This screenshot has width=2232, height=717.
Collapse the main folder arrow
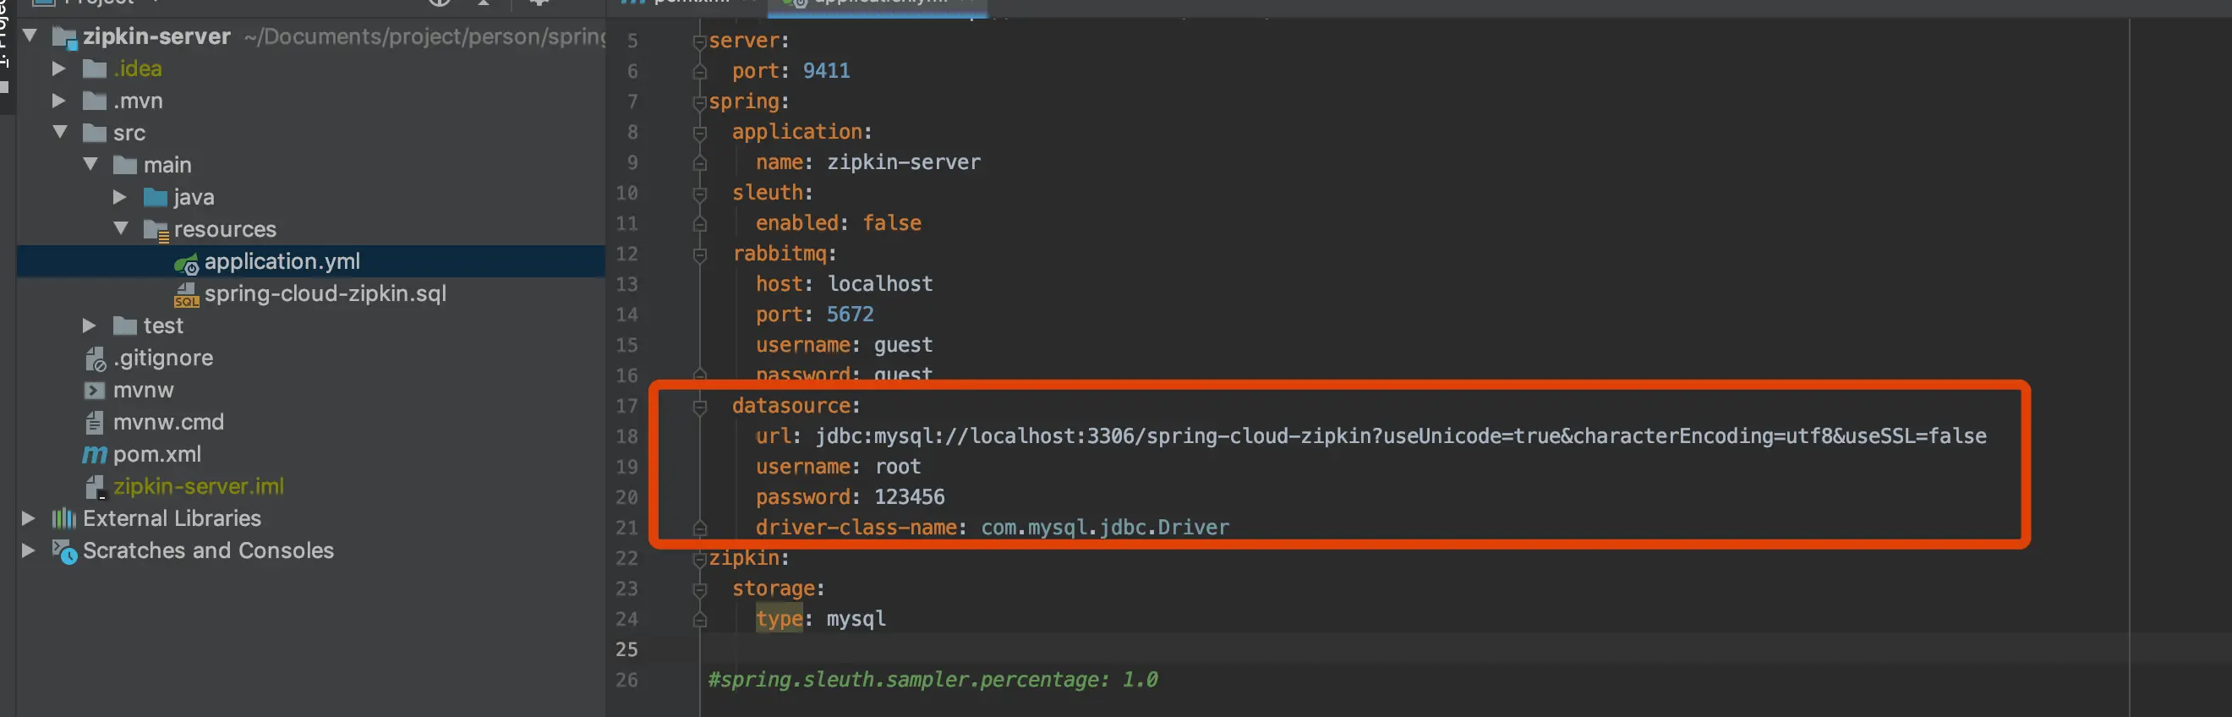coord(90,165)
